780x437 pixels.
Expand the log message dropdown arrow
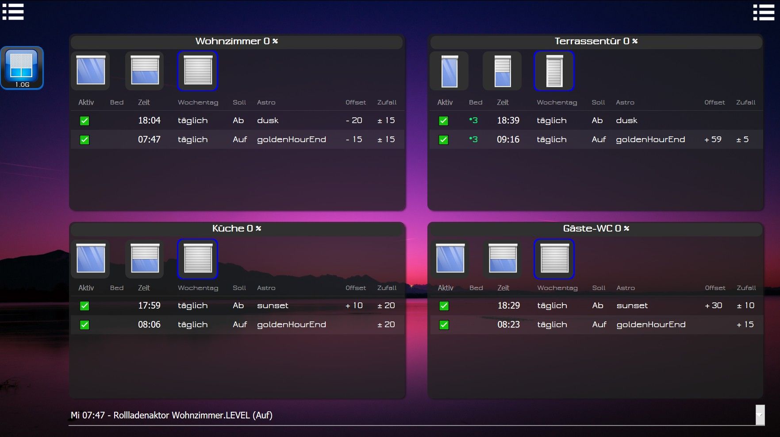click(760, 415)
